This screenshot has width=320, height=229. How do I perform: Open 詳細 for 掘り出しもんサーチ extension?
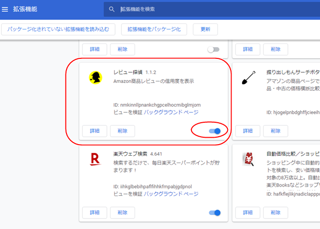248,131
